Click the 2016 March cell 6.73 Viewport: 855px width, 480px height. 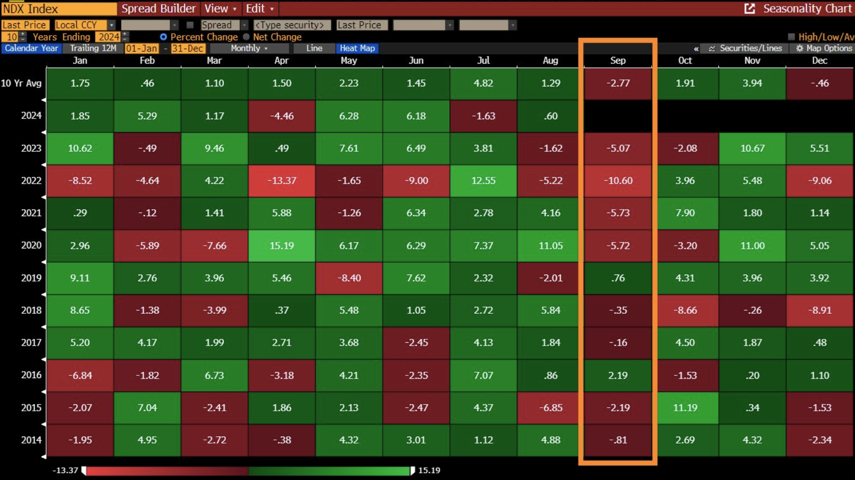[x=214, y=375]
